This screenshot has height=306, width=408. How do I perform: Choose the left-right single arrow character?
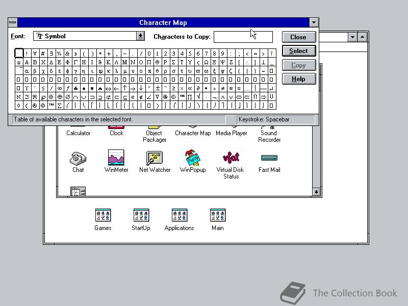[x=108, y=88]
